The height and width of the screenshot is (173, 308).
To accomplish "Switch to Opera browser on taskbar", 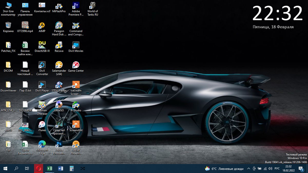I will tap(38, 168).
